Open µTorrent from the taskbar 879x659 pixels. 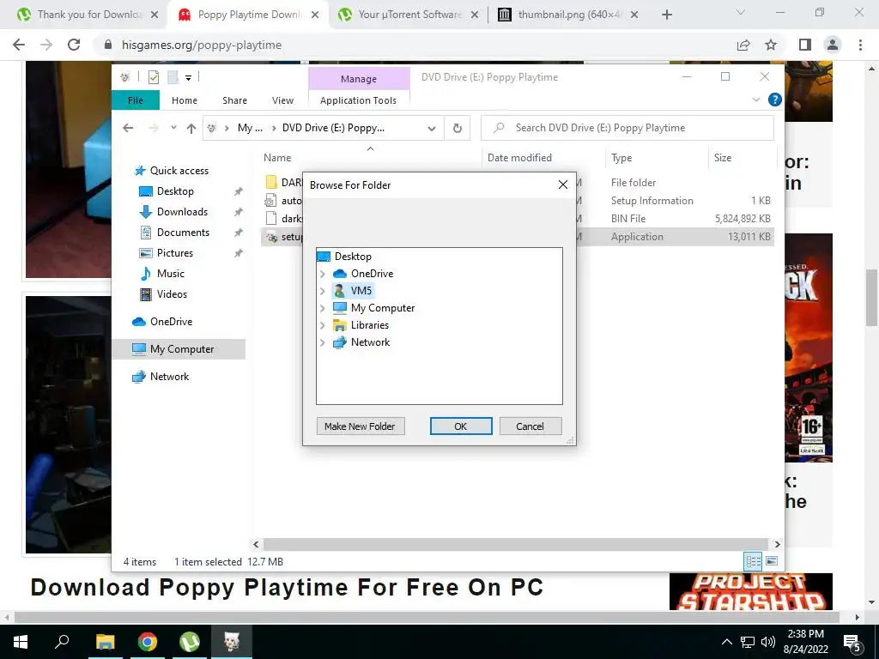pyautogui.click(x=190, y=642)
